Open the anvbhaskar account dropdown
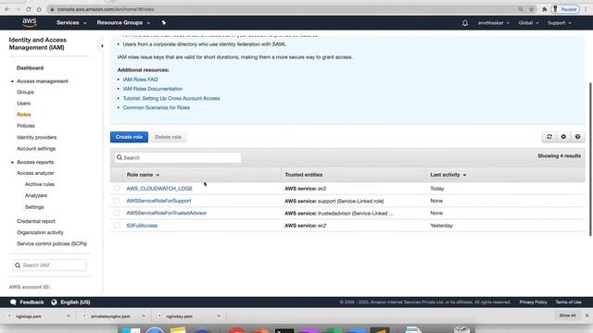593x333 pixels. click(493, 23)
